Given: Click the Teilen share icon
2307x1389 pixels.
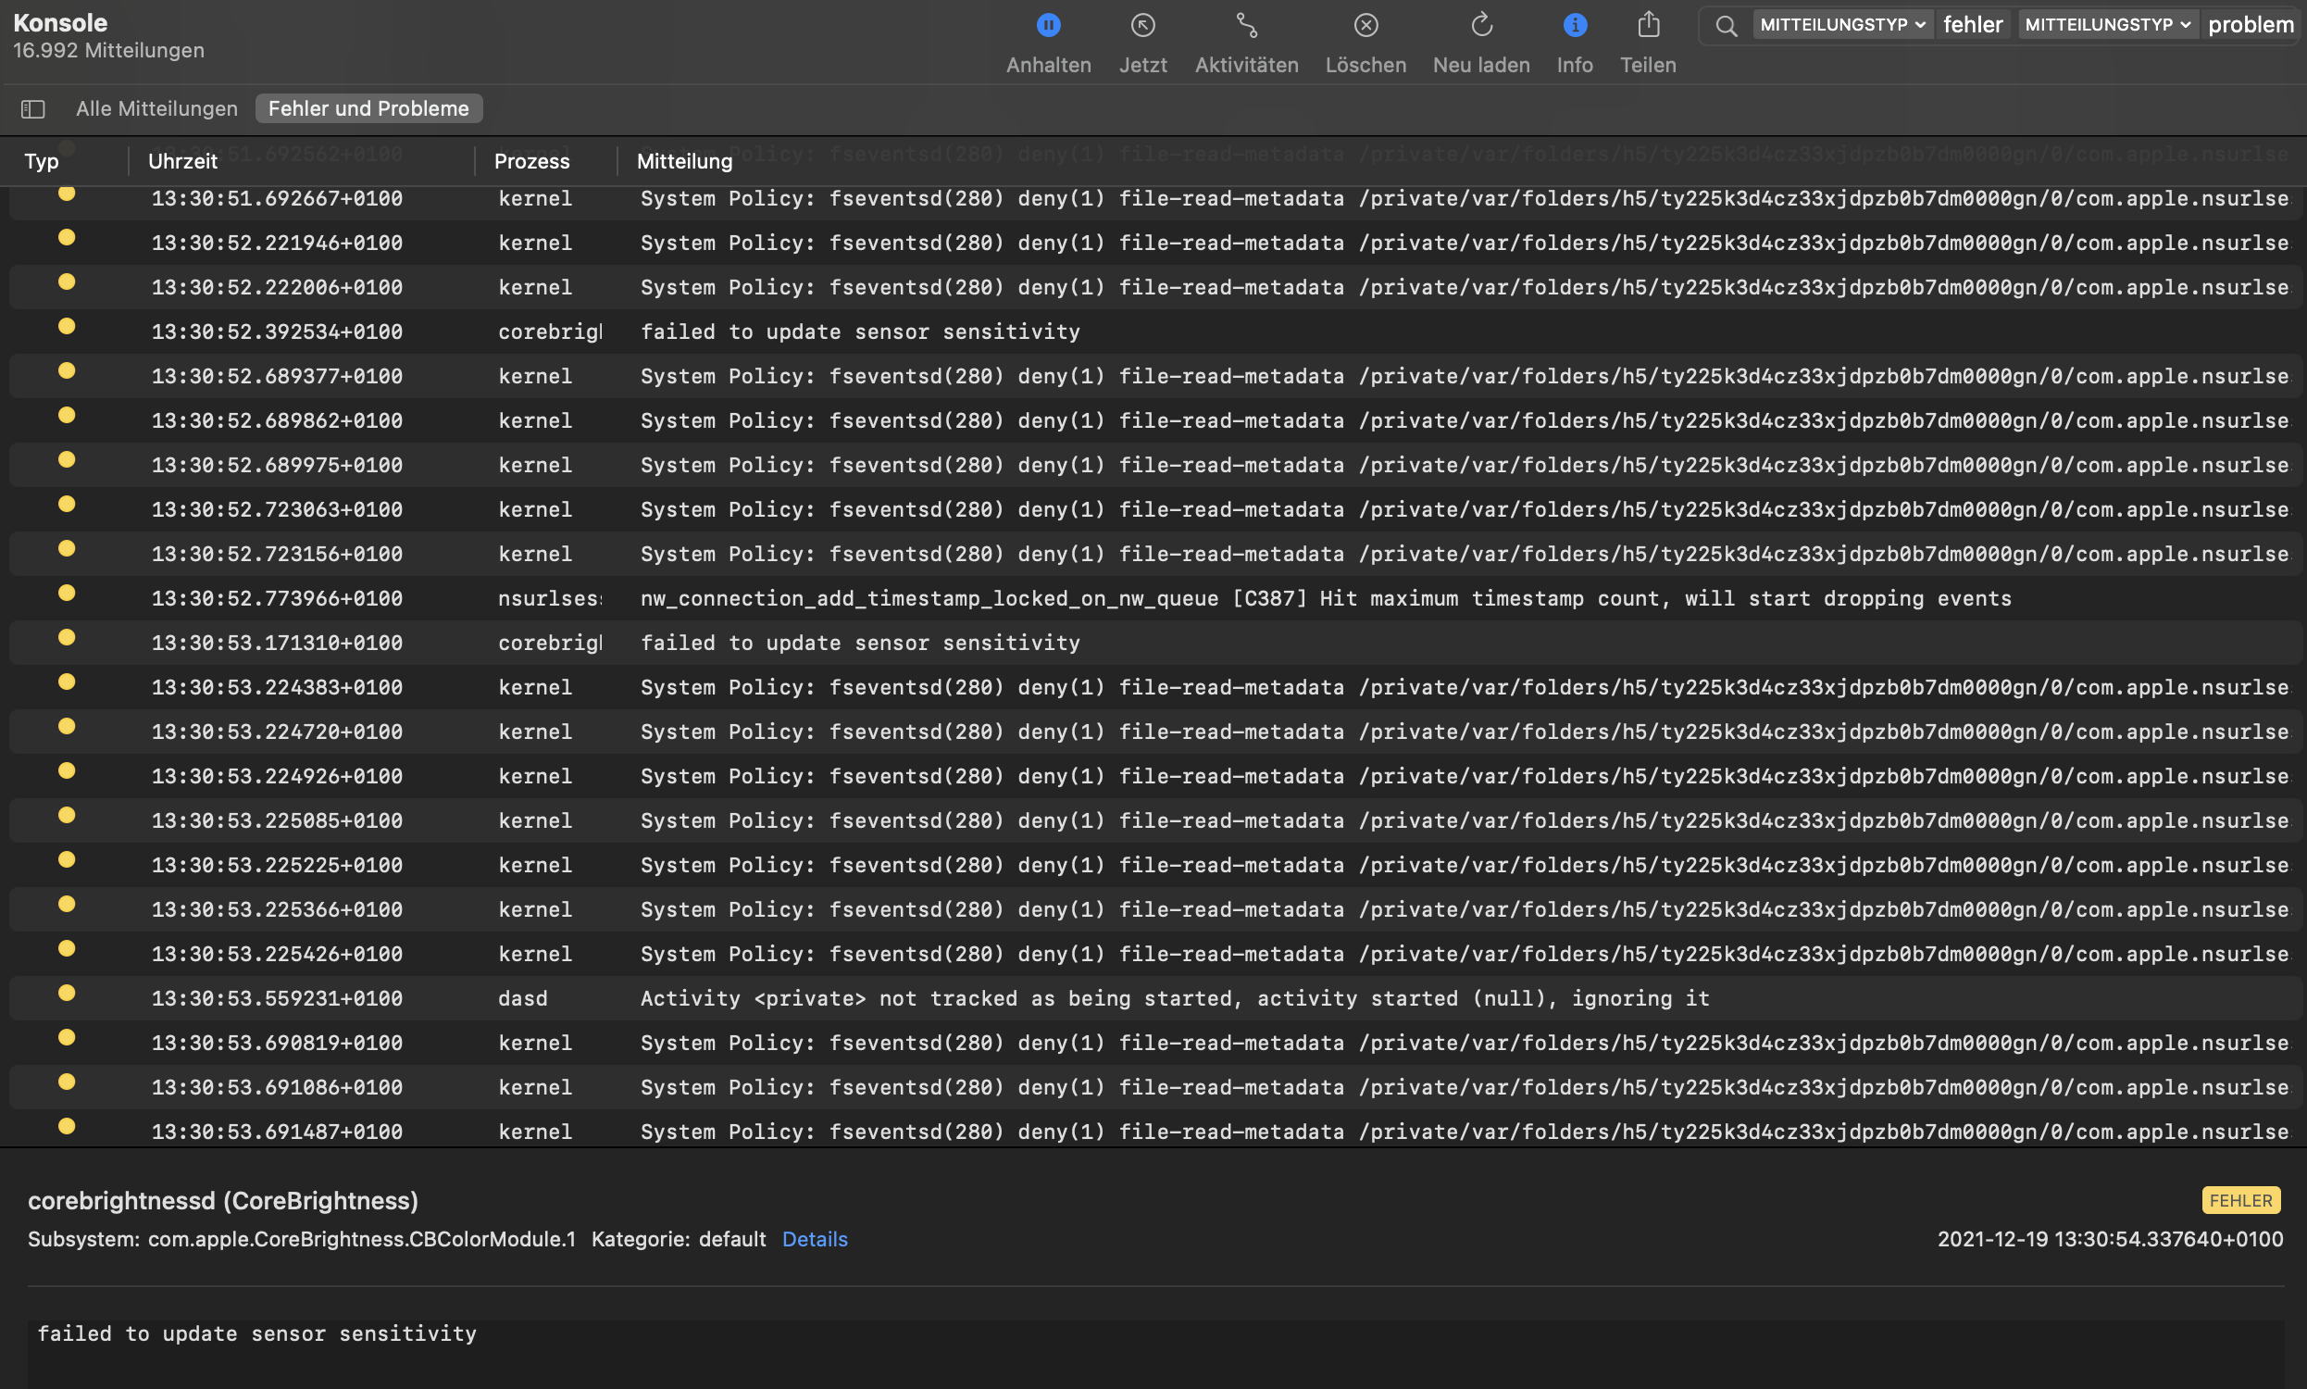Looking at the screenshot, I should [x=1648, y=26].
